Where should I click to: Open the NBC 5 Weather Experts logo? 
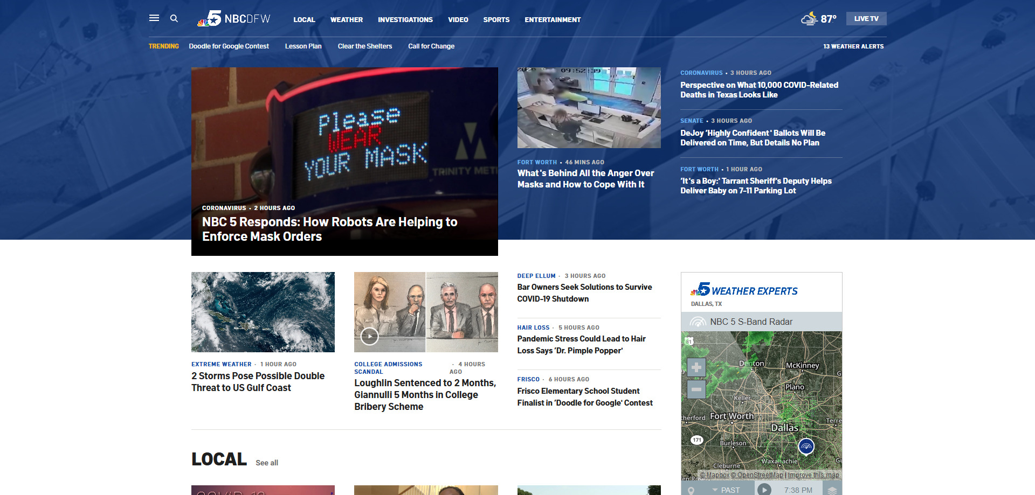744,290
